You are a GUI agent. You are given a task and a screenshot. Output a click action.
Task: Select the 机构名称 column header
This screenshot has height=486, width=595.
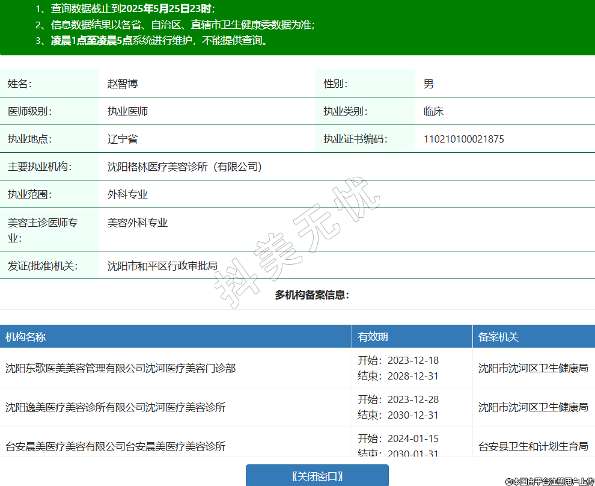(x=26, y=337)
